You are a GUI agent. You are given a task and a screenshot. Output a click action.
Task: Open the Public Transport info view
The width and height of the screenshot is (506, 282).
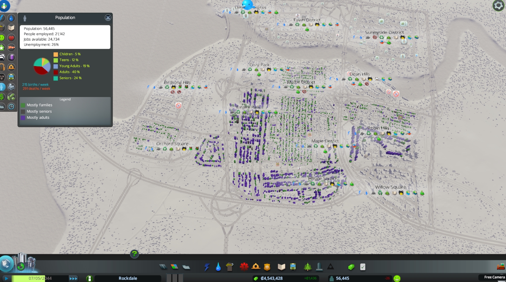click(11, 77)
